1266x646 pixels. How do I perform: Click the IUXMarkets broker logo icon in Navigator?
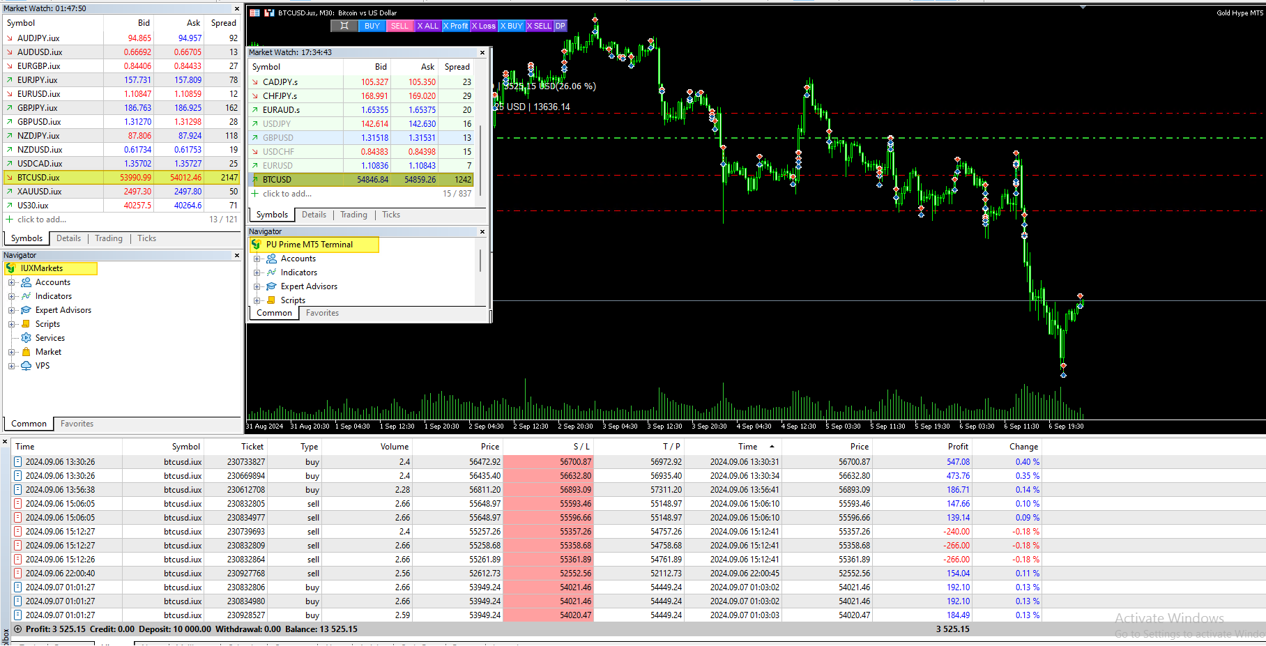tap(11, 268)
